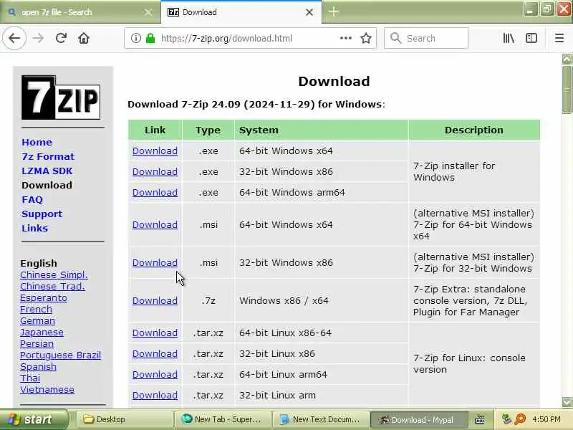Viewport: 573px width, 430px height.
Task: Download .tar.xz for 64-bit Linux x86-64
Action: coord(155,333)
